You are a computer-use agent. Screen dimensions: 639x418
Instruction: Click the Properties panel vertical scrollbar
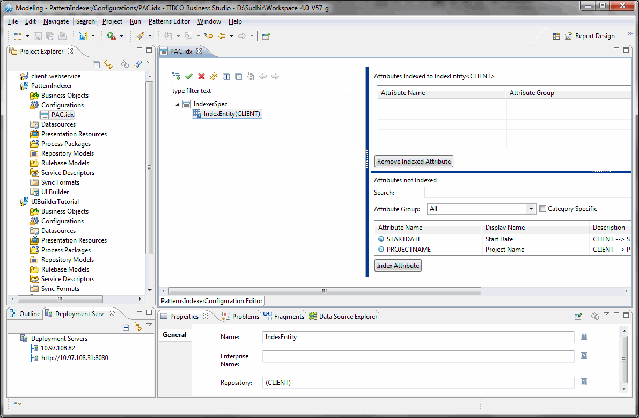click(x=623, y=360)
